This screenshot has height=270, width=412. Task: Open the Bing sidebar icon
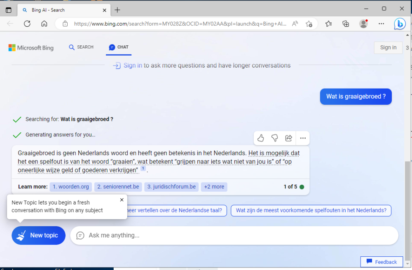399,24
